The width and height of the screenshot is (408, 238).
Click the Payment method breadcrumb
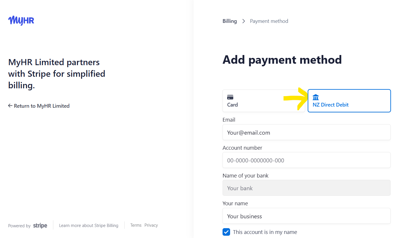click(269, 21)
